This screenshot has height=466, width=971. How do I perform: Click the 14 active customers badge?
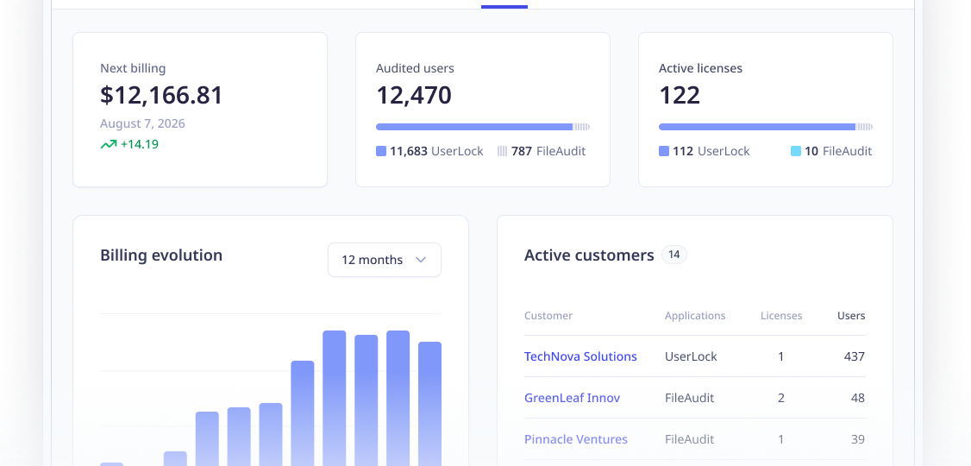[673, 255]
